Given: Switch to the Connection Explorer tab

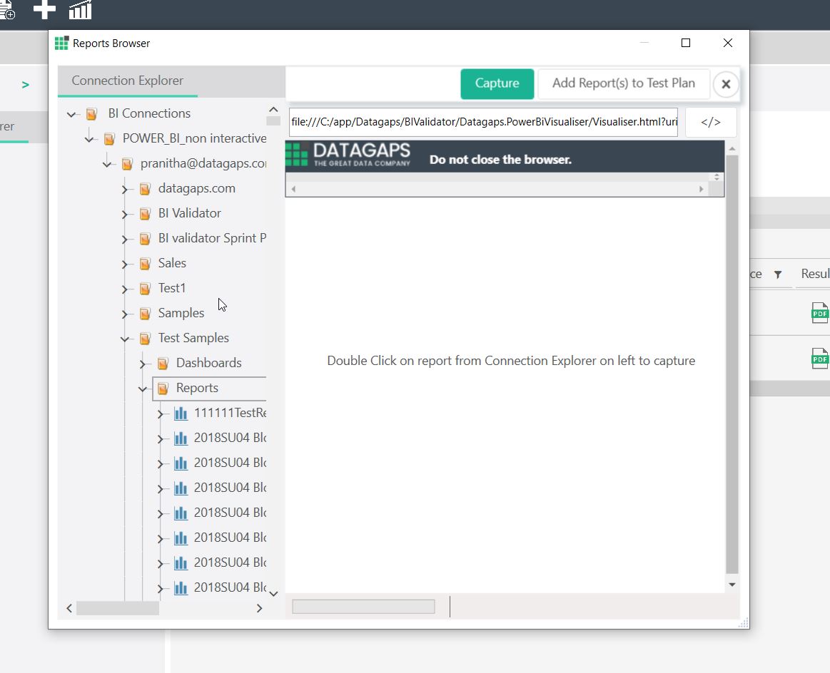Looking at the screenshot, I should pos(128,81).
